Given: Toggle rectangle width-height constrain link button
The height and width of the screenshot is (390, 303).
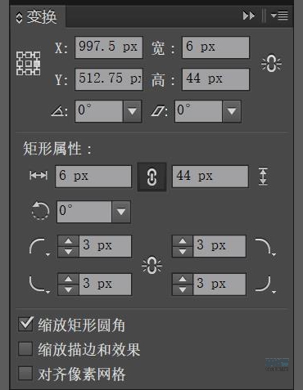Looking at the screenshot, I should 151,177.
